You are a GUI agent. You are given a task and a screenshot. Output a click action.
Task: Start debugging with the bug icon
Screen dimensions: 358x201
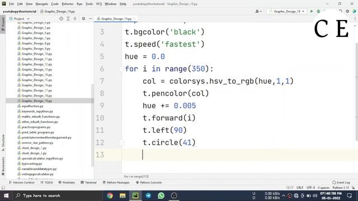click(x=318, y=11)
